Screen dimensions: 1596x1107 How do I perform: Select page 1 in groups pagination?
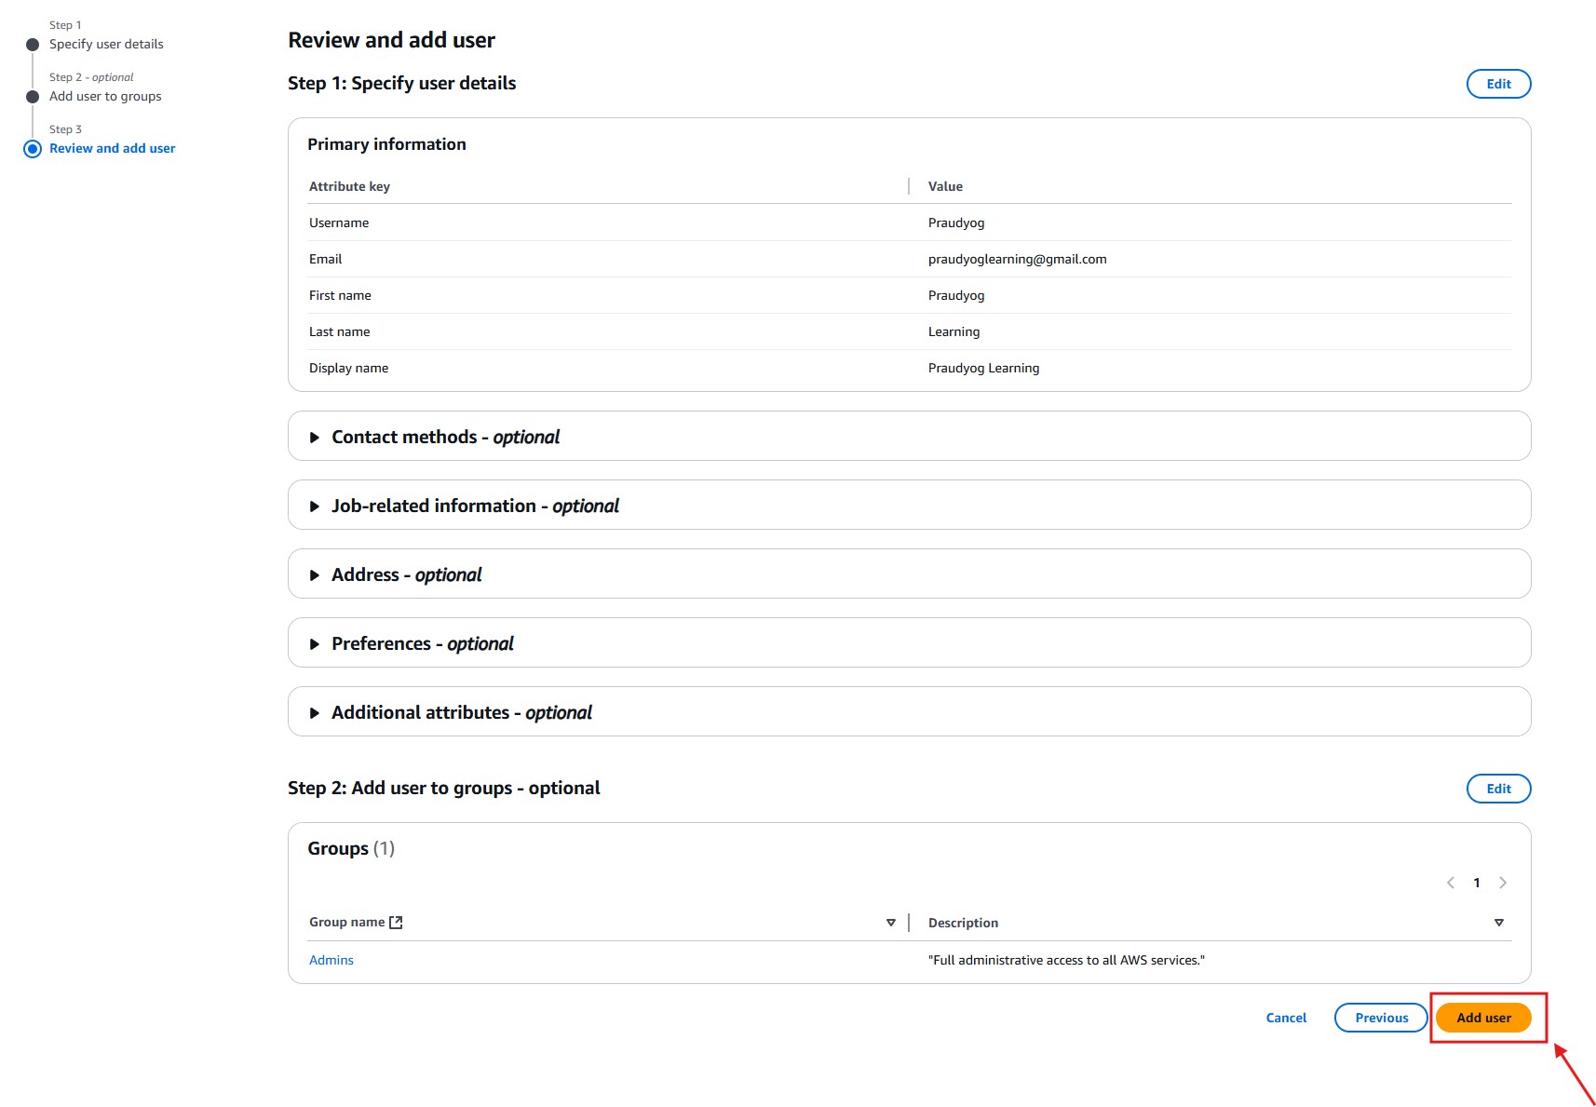click(1477, 883)
